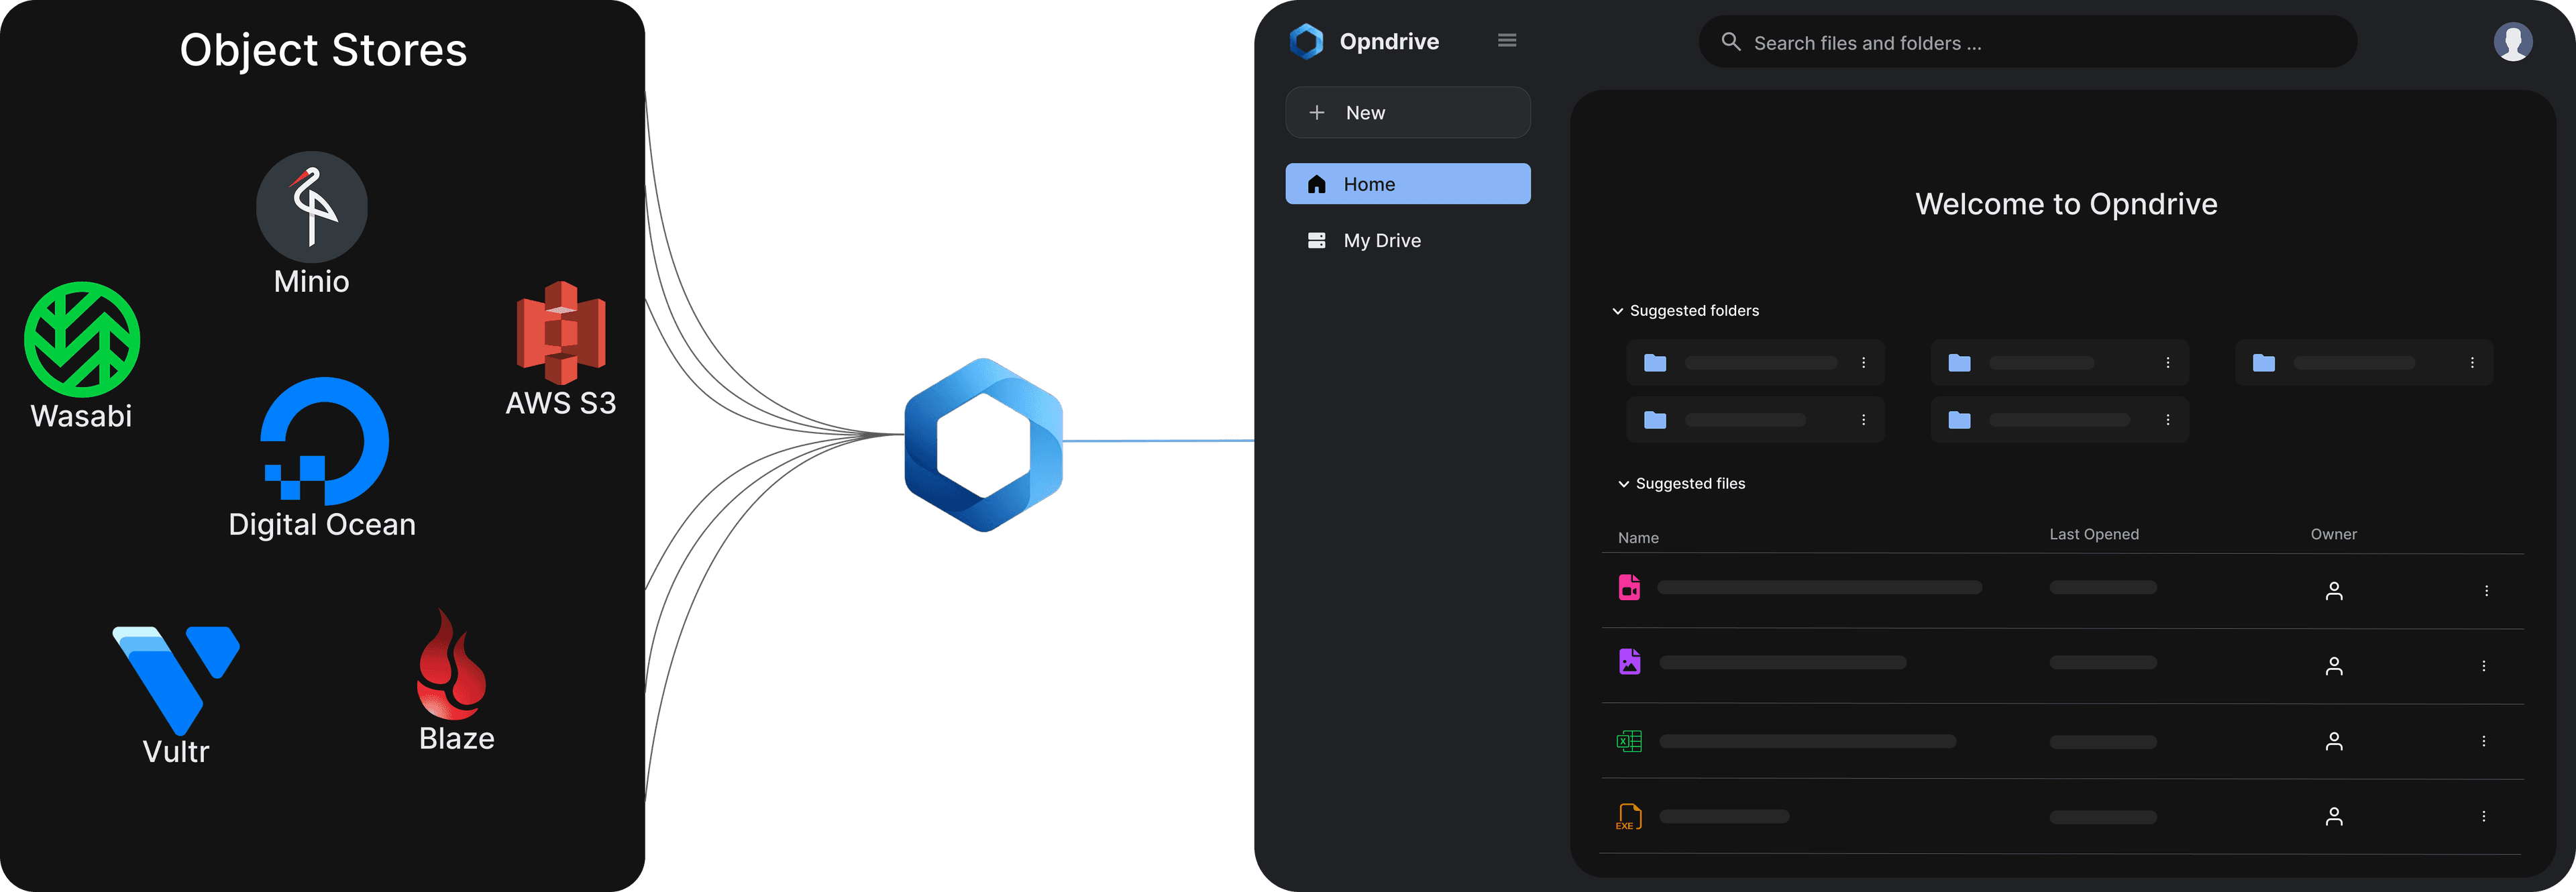Screen dimensions: 2576x892
Task: Click owner icon in spreadsheet file row
Action: click(2334, 741)
